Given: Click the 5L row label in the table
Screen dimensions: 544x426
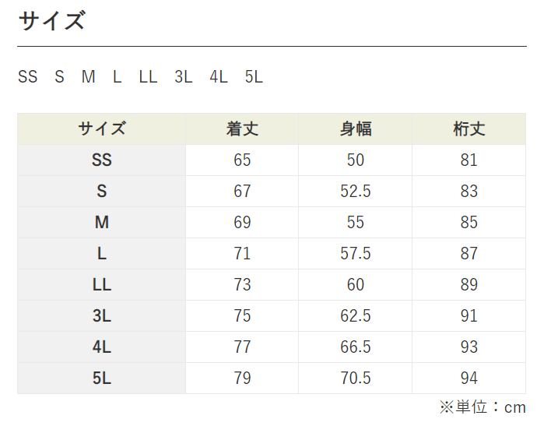Looking at the screenshot, I should pyautogui.click(x=102, y=378).
